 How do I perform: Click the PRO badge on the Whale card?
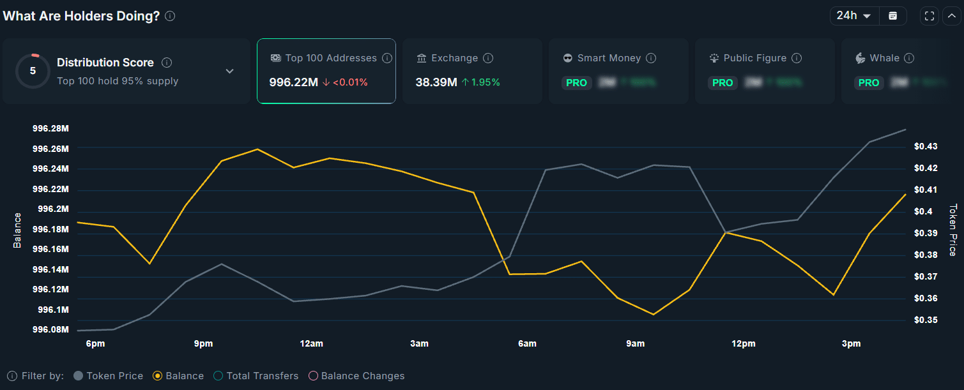click(869, 82)
